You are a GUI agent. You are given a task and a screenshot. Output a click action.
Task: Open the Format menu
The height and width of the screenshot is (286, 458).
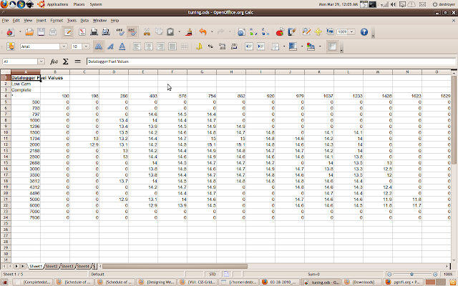(56, 21)
